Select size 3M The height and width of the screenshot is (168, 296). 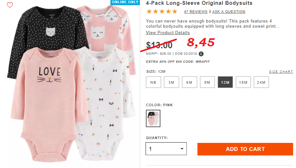(171, 82)
